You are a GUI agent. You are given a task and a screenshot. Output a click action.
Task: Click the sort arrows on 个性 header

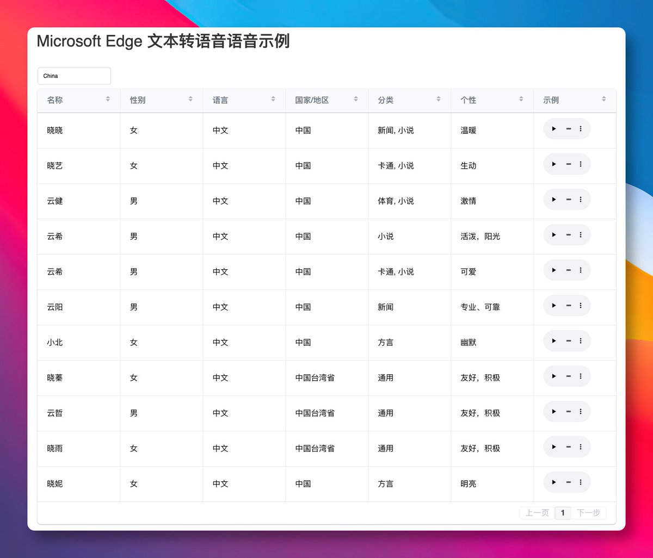click(521, 100)
